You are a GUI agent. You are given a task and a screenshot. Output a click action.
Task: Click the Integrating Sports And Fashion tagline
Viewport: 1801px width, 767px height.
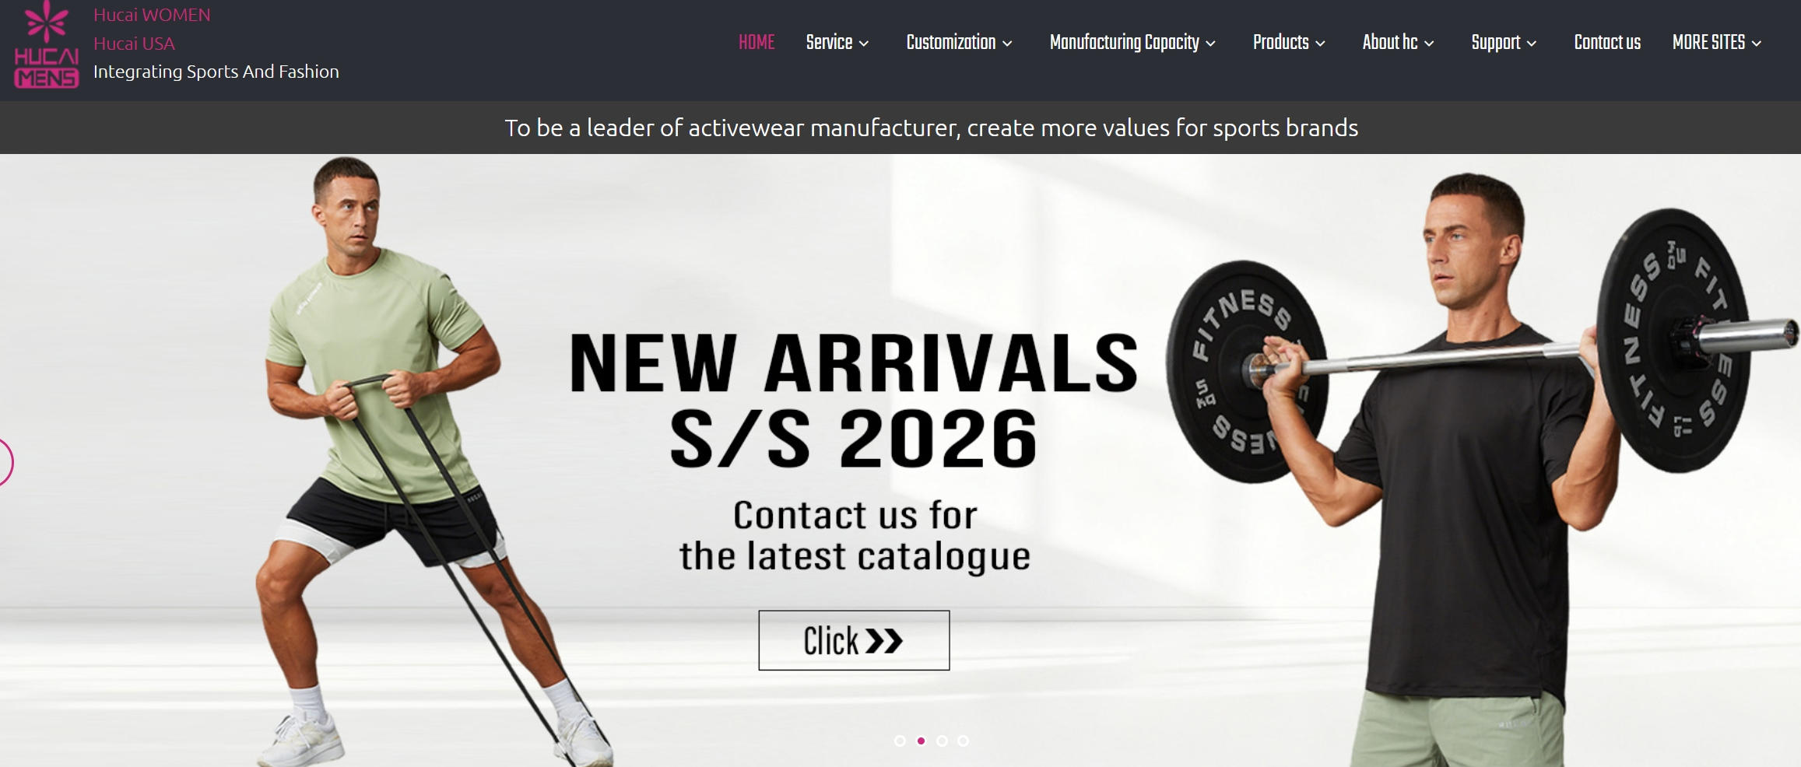[x=216, y=72]
